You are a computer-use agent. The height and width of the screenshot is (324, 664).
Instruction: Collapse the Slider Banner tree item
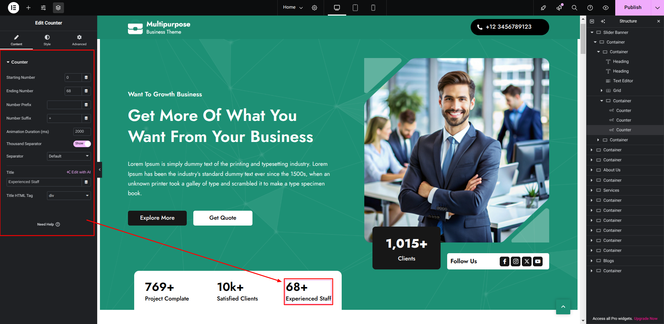pos(592,32)
